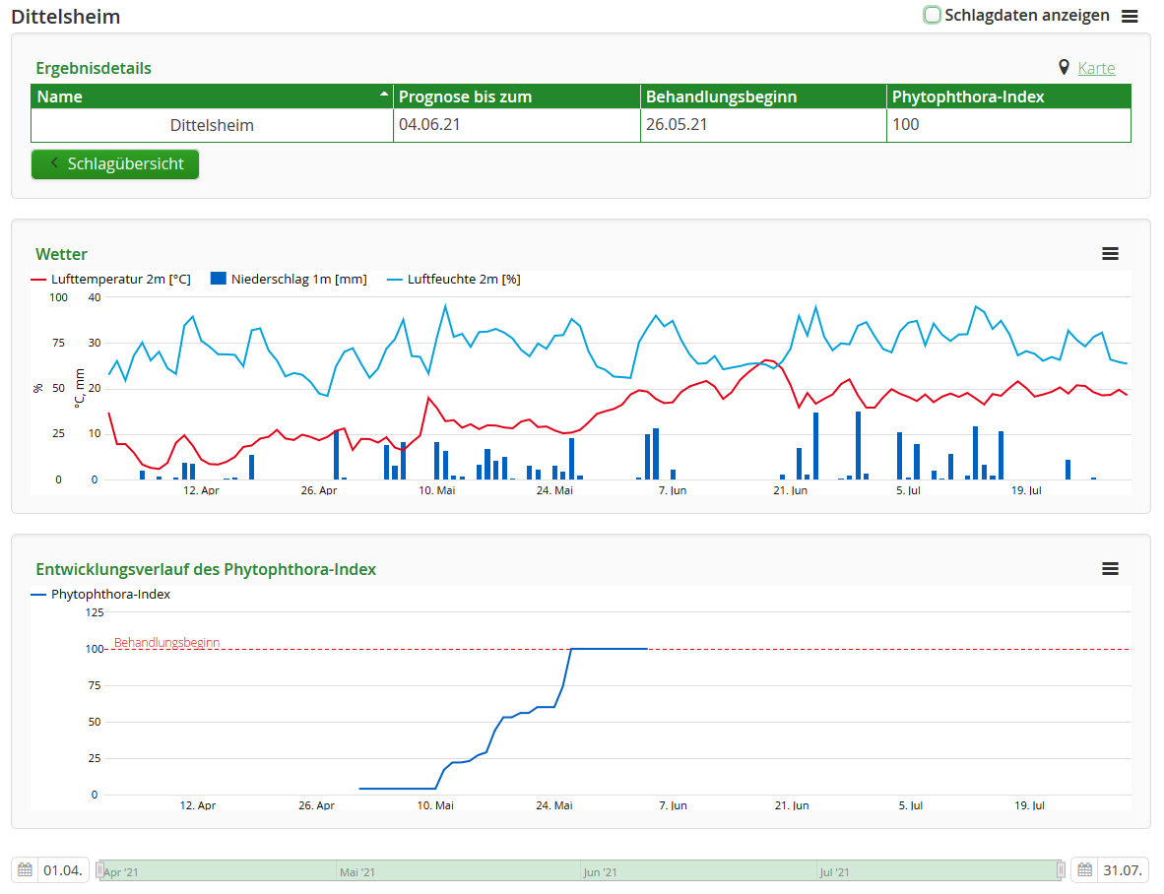Screen dimensions: 1164x894
Task: Click the sort arrow in Name column header
Action: tap(383, 95)
